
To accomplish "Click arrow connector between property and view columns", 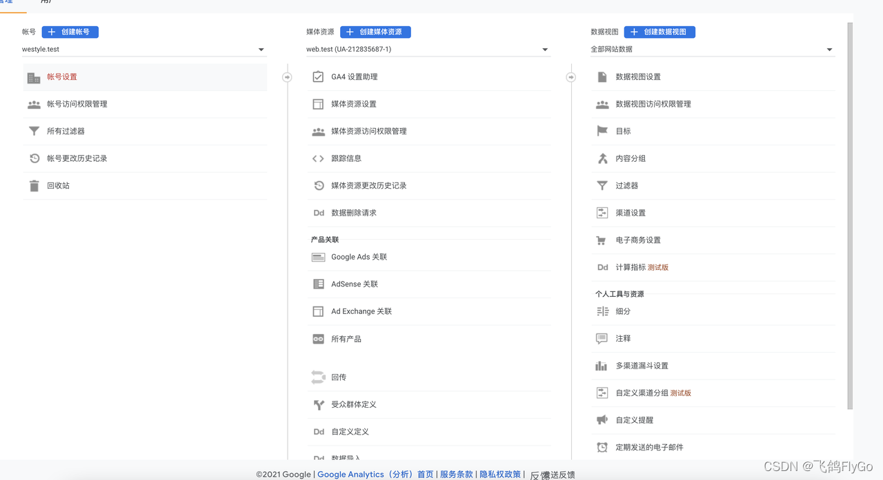I will pyautogui.click(x=571, y=77).
